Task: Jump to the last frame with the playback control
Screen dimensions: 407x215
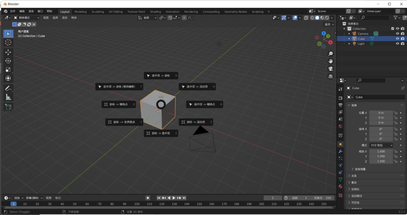Action: (x=184, y=198)
